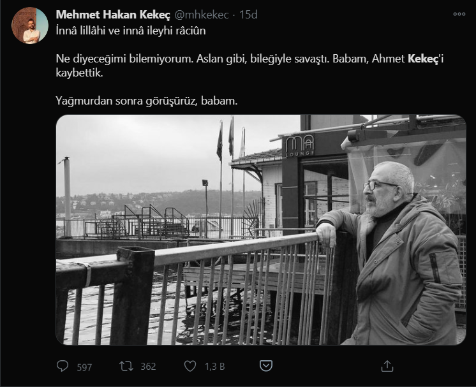Retweet using the arrows icon

coord(126,366)
